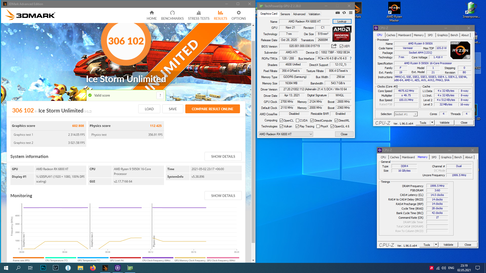Switch to GPU-Z Sensors tab
The image size is (486, 273).
pyautogui.click(x=285, y=14)
